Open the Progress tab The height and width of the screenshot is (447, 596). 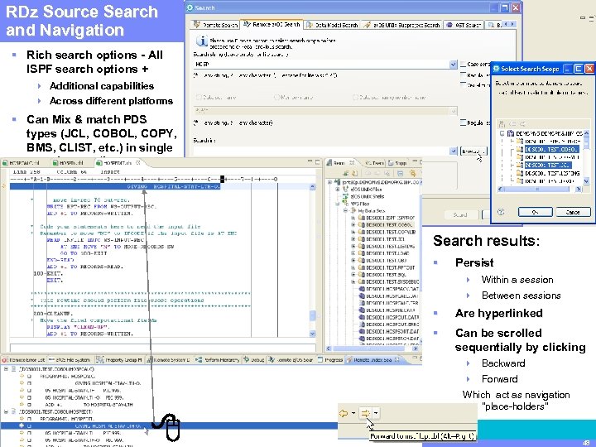(x=330, y=359)
